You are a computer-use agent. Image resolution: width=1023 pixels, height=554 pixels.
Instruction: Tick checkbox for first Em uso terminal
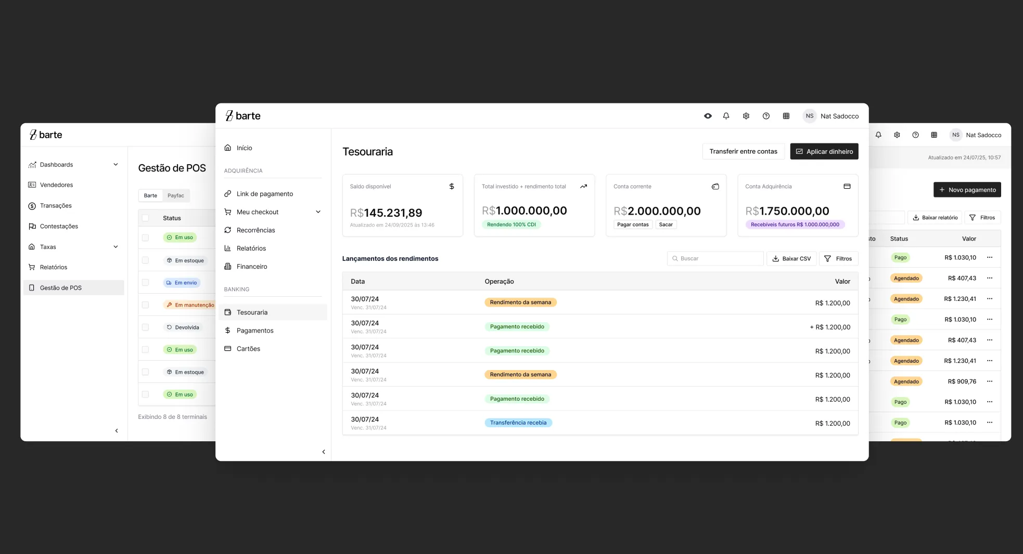(145, 238)
